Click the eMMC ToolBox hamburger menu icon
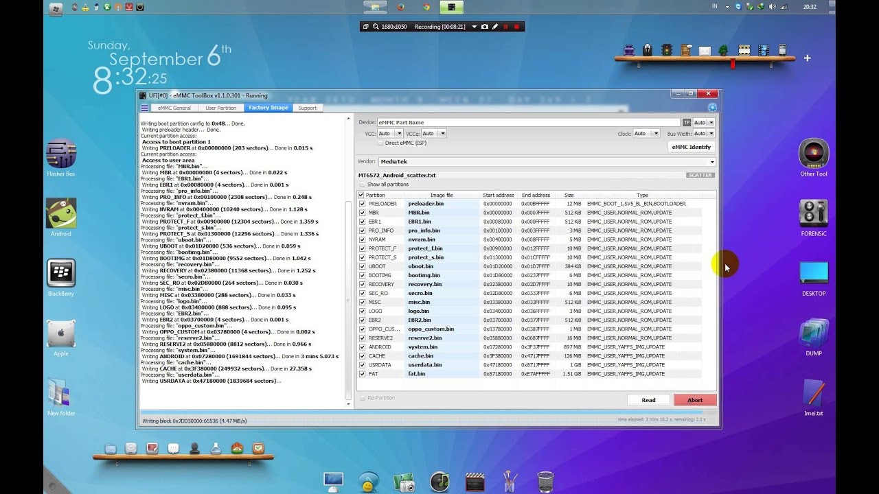 [x=144, y=108]
